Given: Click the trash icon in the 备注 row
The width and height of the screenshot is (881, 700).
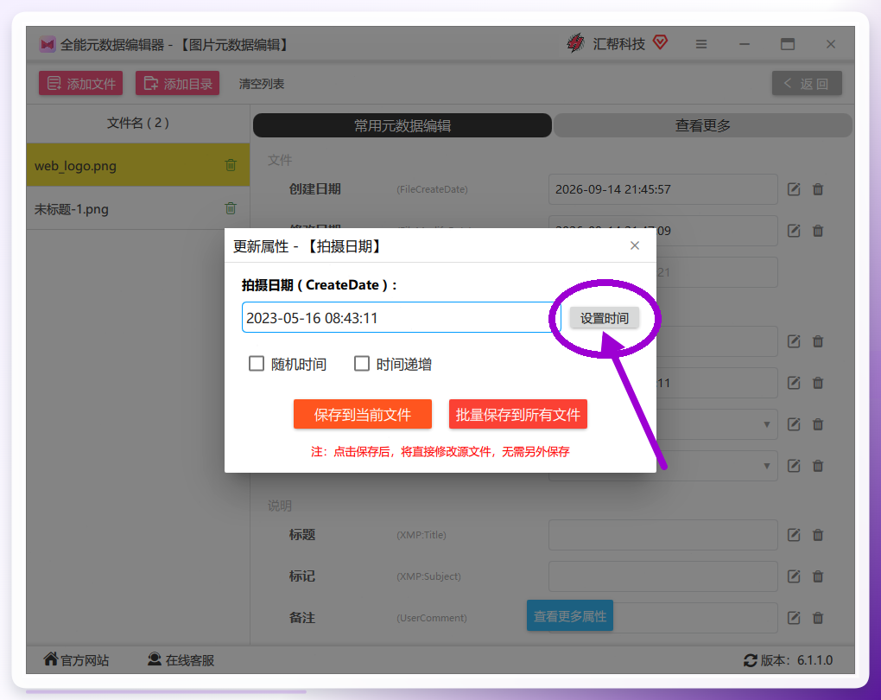Looking at the screenshot, I should 818,618.
